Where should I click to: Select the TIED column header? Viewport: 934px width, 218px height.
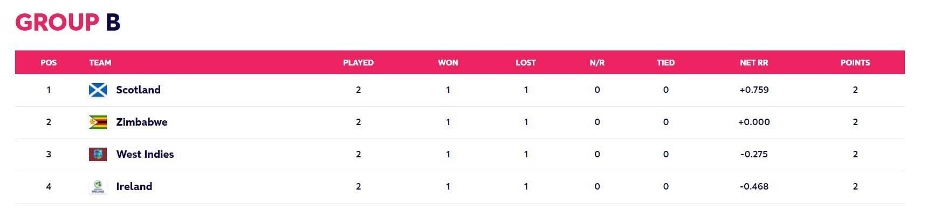click(666, 62)
